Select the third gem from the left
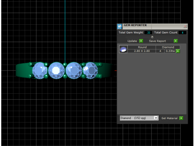This screenshot has height=146, width=195. point(74,71)
